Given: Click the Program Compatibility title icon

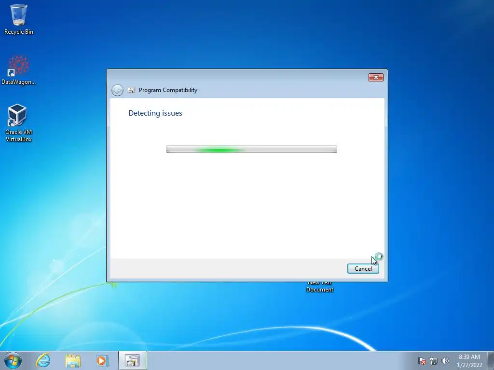Looking at the screenshot, I should tap(131, 90).
